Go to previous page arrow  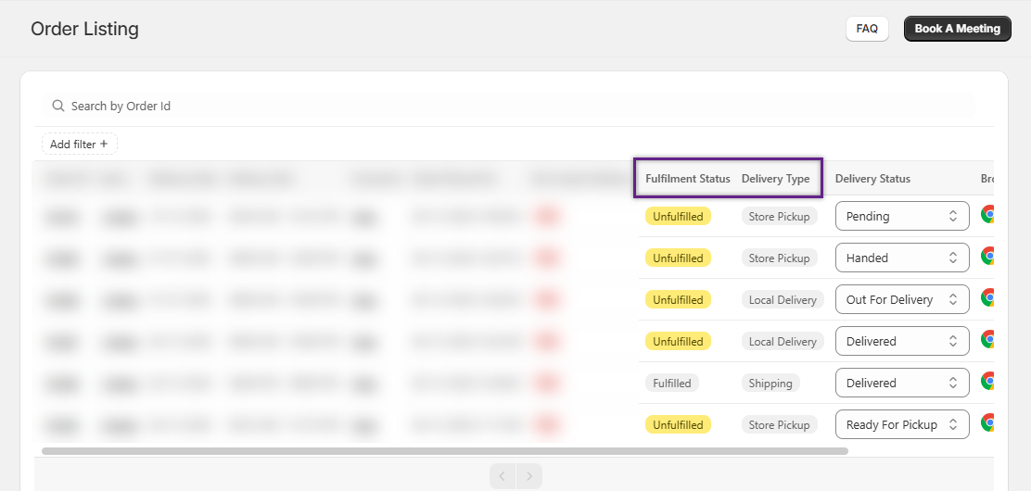tap(503, 476)
